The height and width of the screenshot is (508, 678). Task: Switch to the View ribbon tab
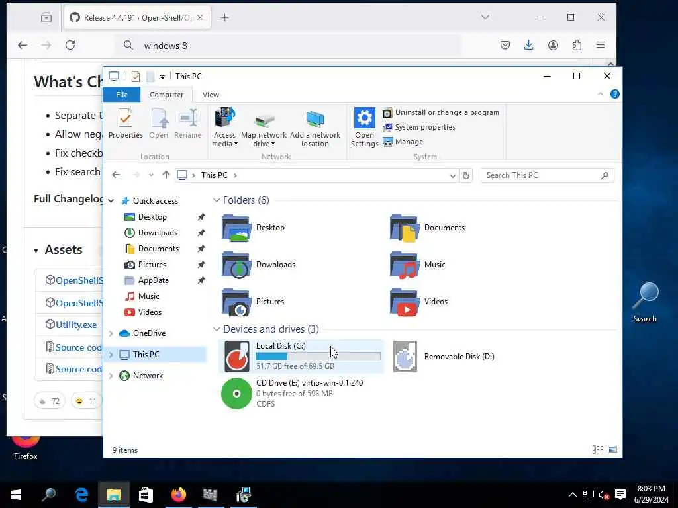click(x=211, y=95)
